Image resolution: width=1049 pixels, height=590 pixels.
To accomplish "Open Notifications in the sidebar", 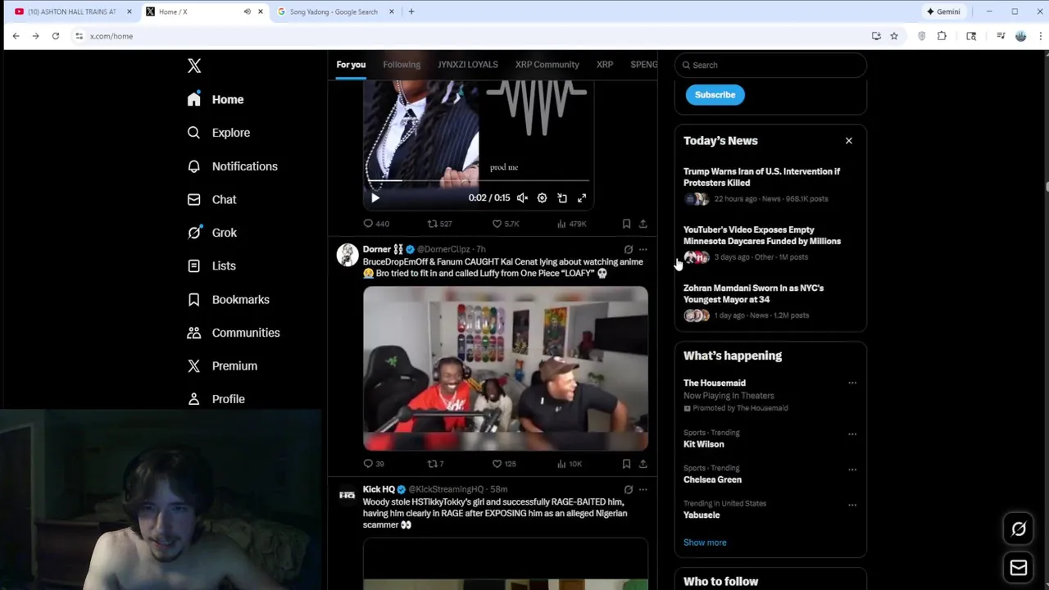I will 232,166.
